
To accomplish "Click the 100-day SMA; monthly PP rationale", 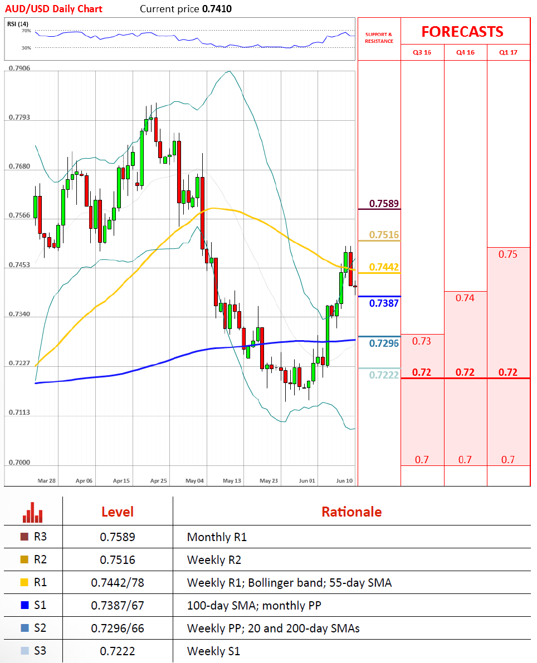I will tap(254, 606).
